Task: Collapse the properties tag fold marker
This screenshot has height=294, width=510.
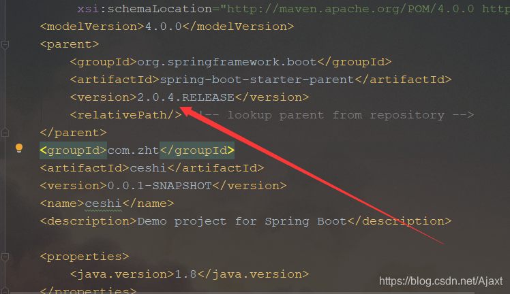Action: point(5,257)
